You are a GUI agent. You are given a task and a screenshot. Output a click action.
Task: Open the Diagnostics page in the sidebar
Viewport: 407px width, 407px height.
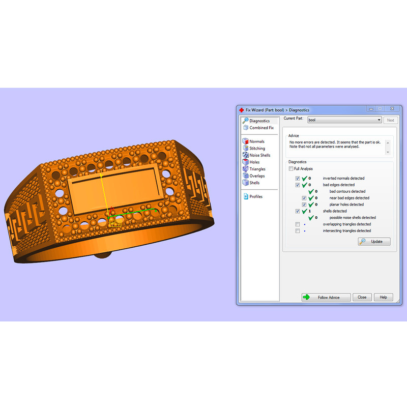(259, 121)
